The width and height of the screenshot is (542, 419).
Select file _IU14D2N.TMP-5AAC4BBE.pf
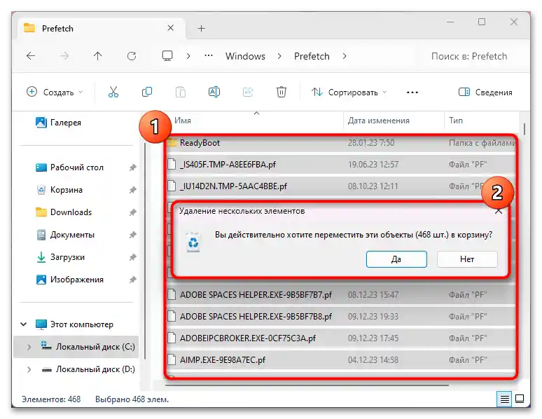click(342, 186)
